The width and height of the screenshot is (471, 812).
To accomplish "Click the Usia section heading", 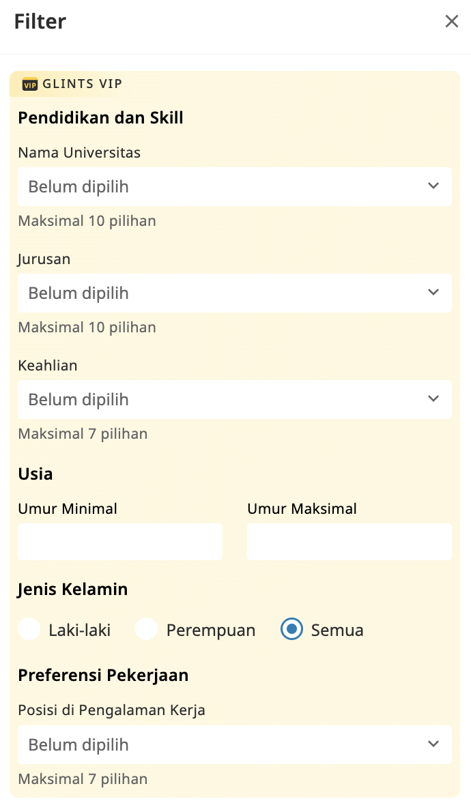I will 35,474.
